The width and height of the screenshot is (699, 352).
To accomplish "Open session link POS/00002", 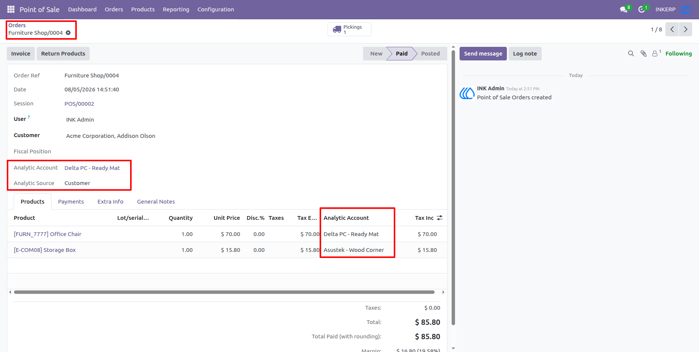I will [79, 104].
